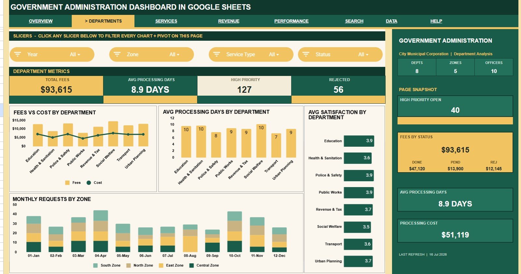Image resolution: width=521 pixels, height=274 pixels.
Task: Click the Central Zone legend swatch
Action: point(191,266)
